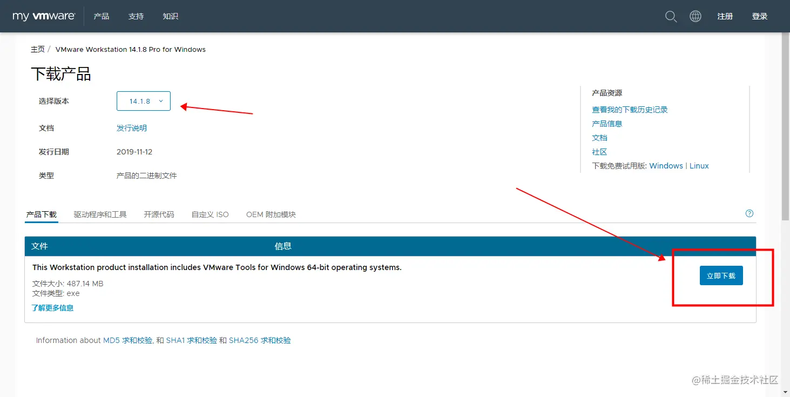Image resolution: width=790 pixels, height=397 pixels.
Task: Click 登录 in the header
Action: pyautogui.click(x=760, y=16)
